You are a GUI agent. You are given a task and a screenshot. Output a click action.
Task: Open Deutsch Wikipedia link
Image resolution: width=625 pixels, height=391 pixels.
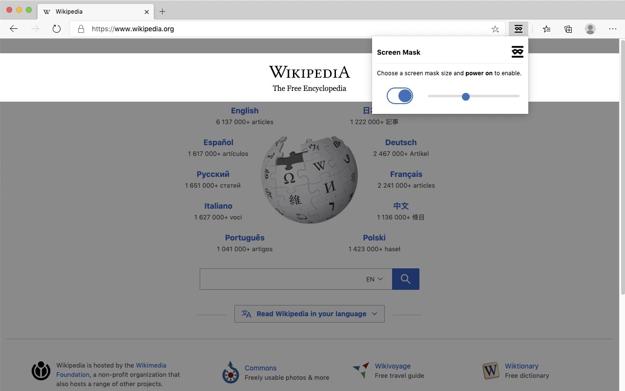click(x=401, y=142)
